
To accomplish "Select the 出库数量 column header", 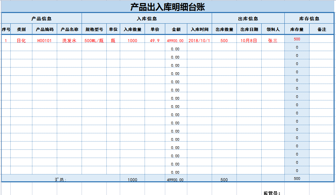I will click(224, 29).
